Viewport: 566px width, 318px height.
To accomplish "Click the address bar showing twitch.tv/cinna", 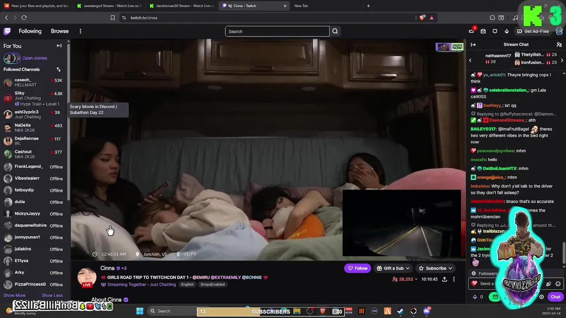I will click(x=268, y=18).
